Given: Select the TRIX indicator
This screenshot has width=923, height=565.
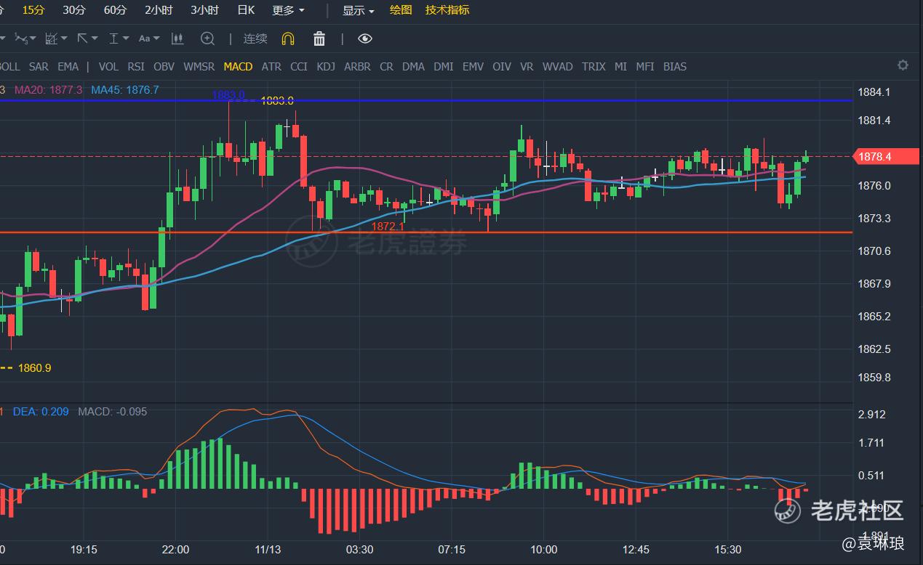Looking at the screenshot, I should pos(594,66).
